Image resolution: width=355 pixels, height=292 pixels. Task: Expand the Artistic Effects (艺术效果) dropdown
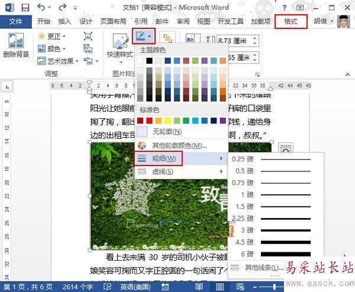tap(77, 61)
